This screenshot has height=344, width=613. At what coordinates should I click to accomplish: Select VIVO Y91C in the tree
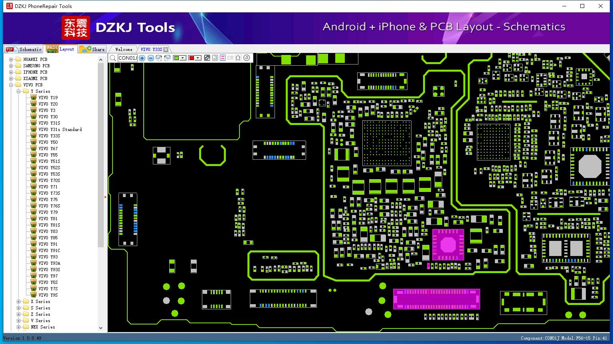[49, 250]
